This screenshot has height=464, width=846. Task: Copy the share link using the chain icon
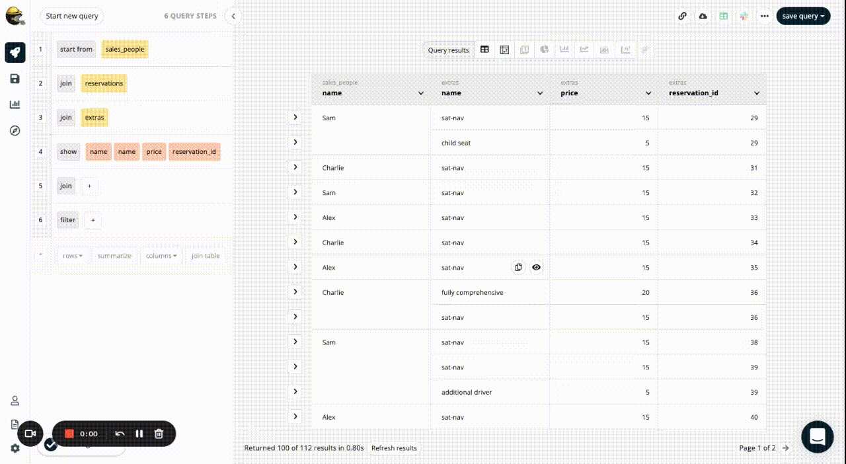coord(683,17)
